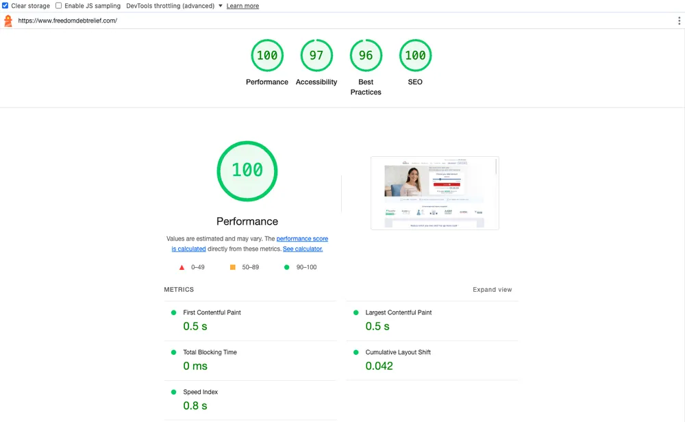Jump to the Best Practices score gauge
The width and height of the screenshot is (685, 422).
(x=366, y=68)
